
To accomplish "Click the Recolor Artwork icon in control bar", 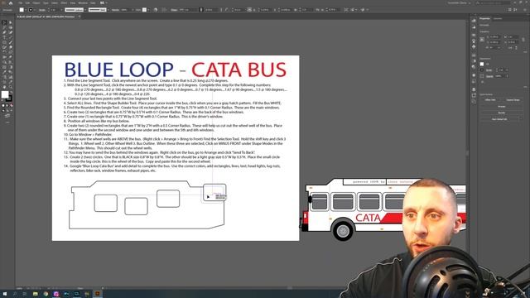I will coord(156,10).
